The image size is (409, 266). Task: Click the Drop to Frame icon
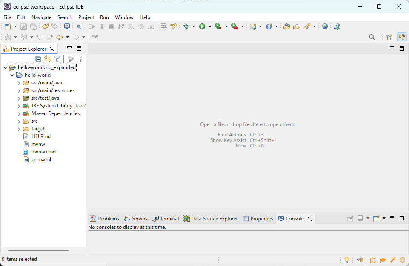[x=164, y=26]
